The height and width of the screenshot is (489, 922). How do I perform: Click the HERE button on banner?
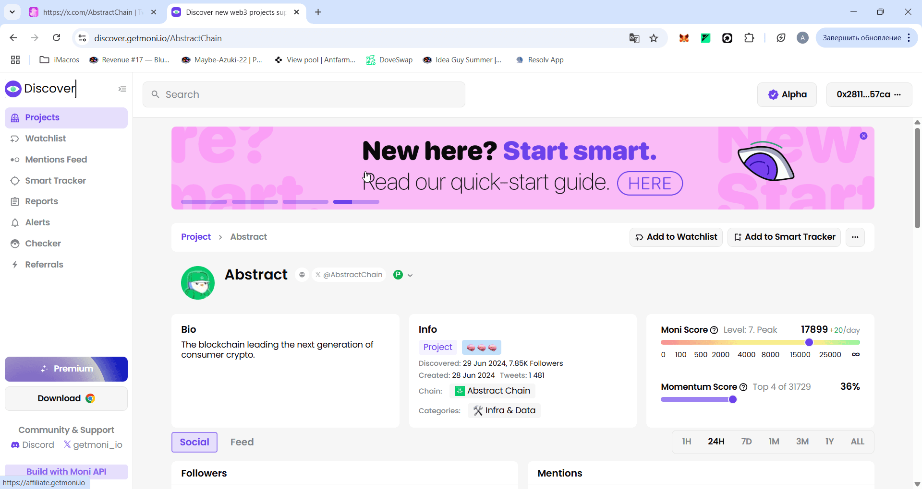650,184
